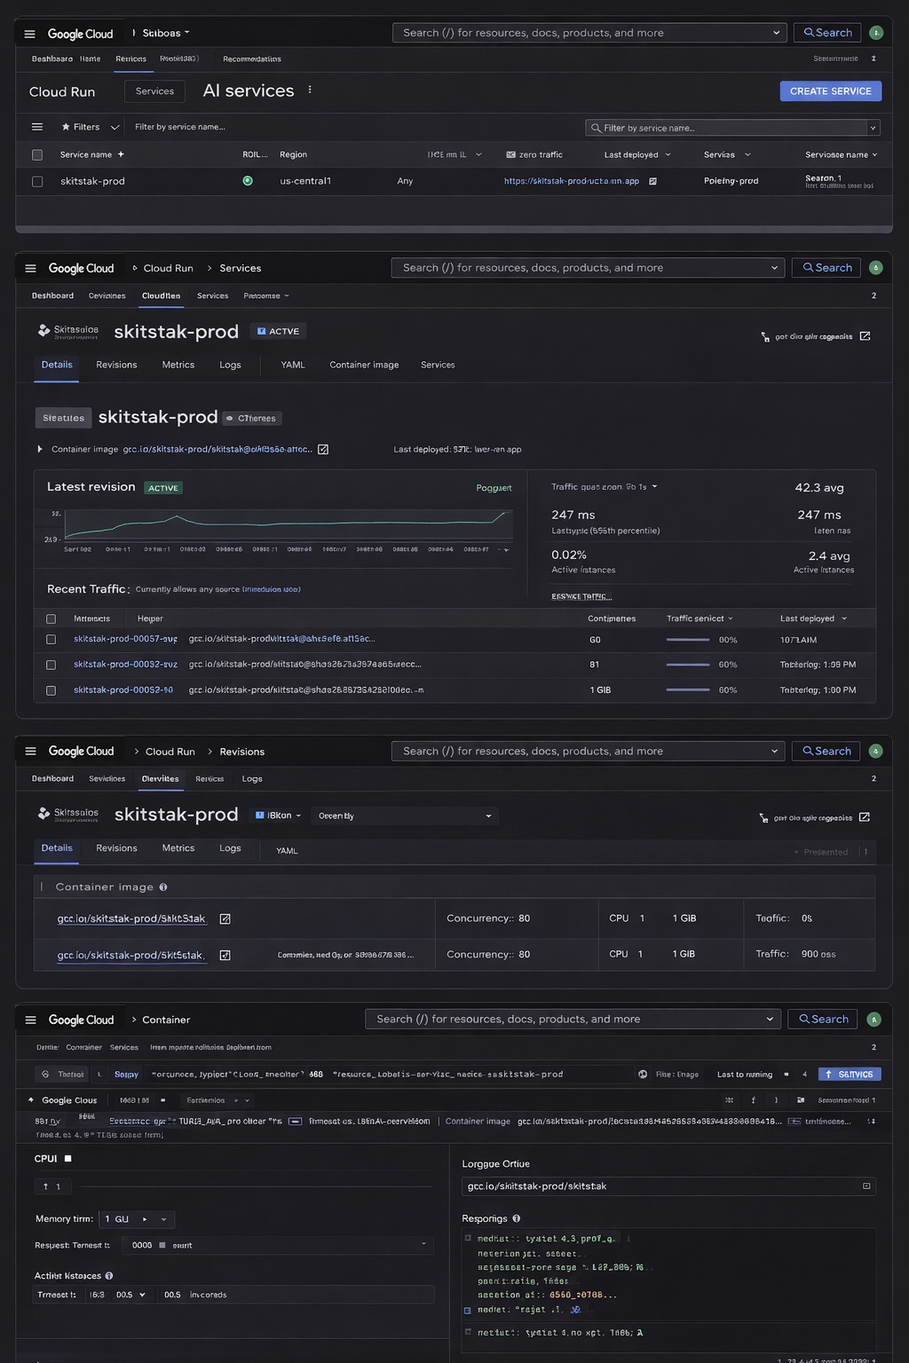Click the Skitasoios logo in the Services panel
Viewport: 909px width, 1363px height.
pyautogui.click(x=43, y=330)
